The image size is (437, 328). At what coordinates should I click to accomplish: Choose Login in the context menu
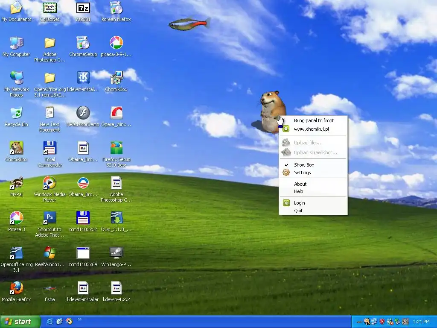[313, 203]
